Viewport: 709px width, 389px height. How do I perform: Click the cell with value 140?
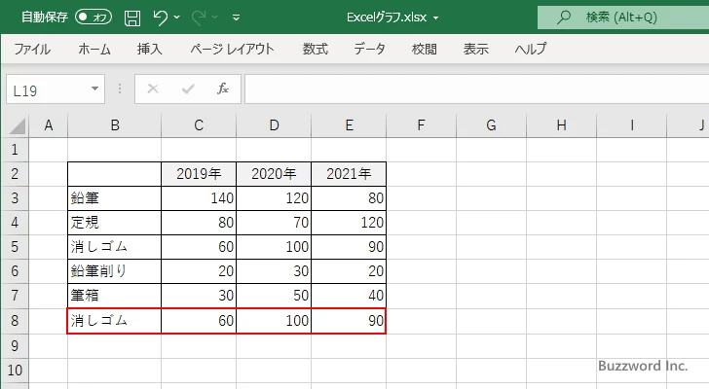click(199, 198)
